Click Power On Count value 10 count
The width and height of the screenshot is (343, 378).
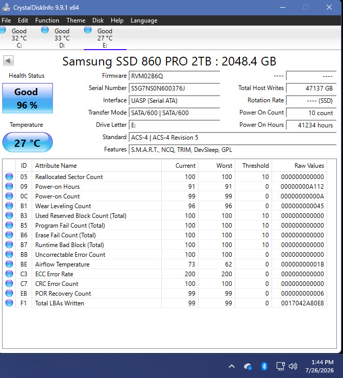click(311, 113)
